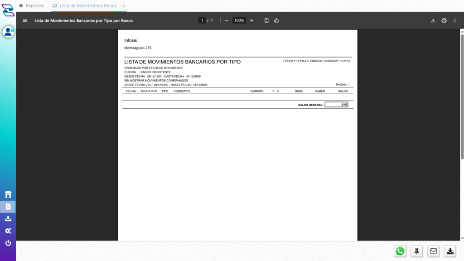Print the bank movements report
Screen dimensions: 464x261
[444, 20]
